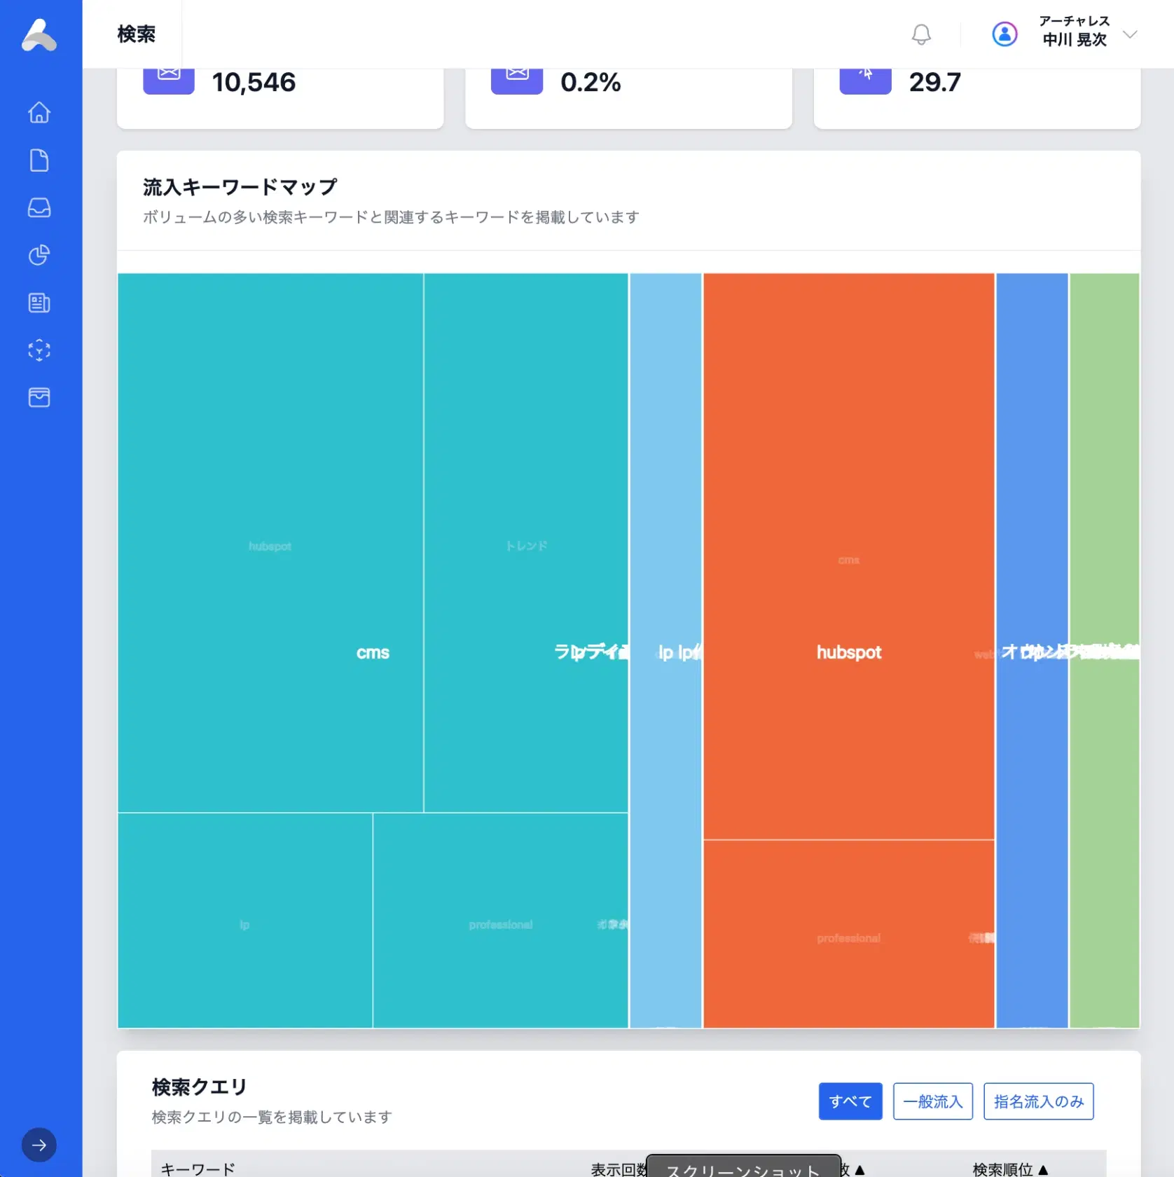This screenshot has height=1177, width=1174.
Task: Open the Home section in the sidebar
Action: tap(39, 112)
